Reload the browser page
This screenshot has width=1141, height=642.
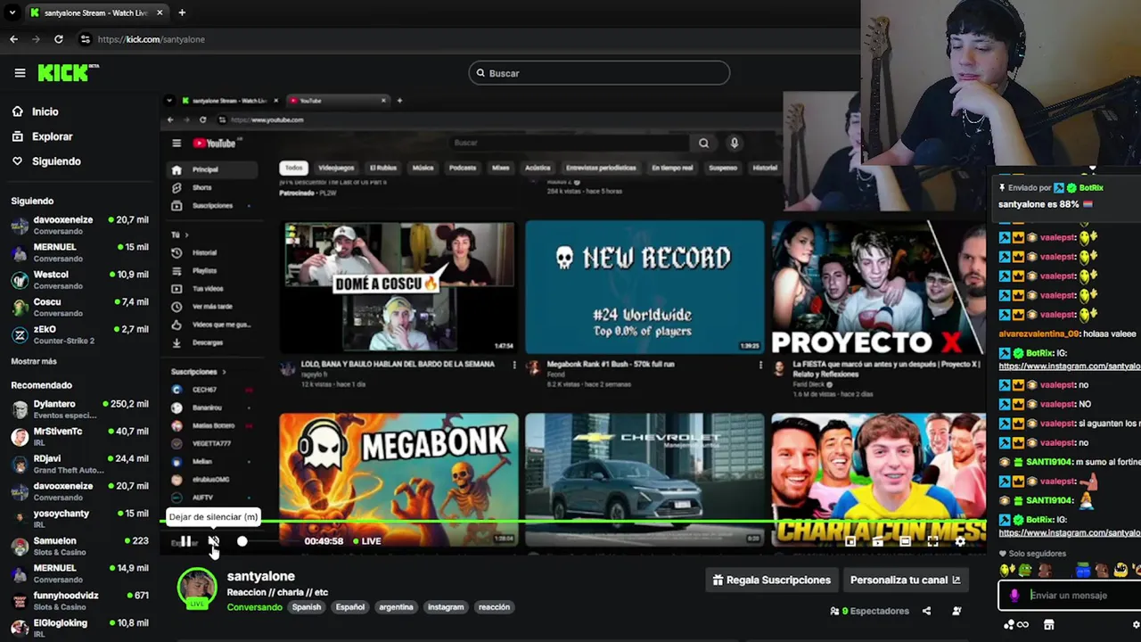[59, 39]
